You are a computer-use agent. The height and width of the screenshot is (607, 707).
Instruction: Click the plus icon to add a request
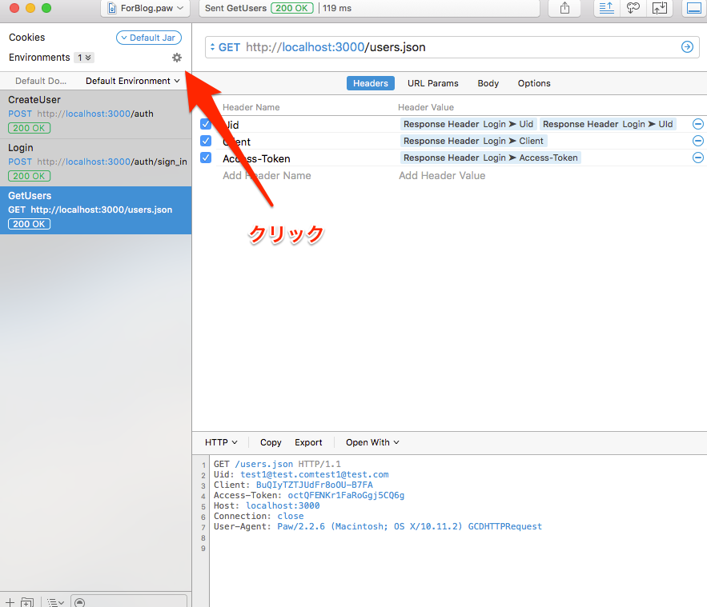coord(10,602)
